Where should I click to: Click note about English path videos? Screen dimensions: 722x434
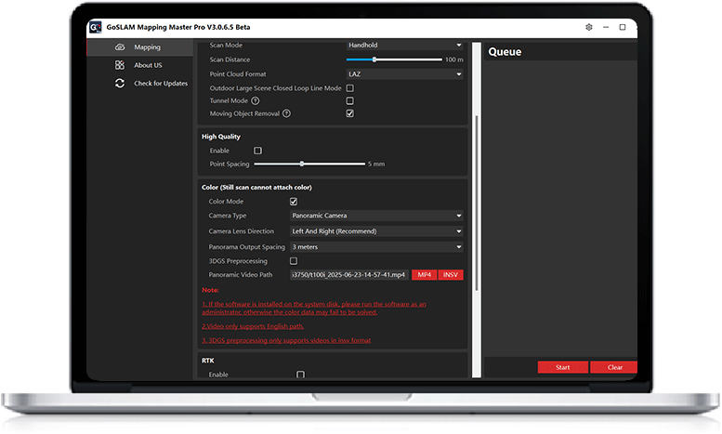[253, 326]
